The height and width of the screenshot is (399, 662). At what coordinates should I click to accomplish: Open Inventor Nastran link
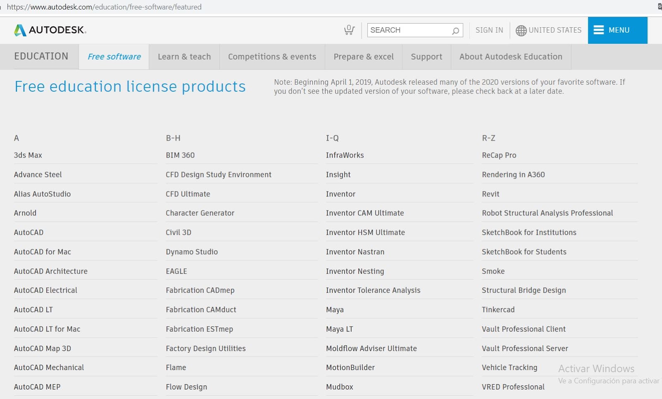tap(355, 252)
